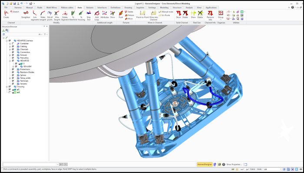
Task: Expand the Channels tree node
Action: (10, 49)
